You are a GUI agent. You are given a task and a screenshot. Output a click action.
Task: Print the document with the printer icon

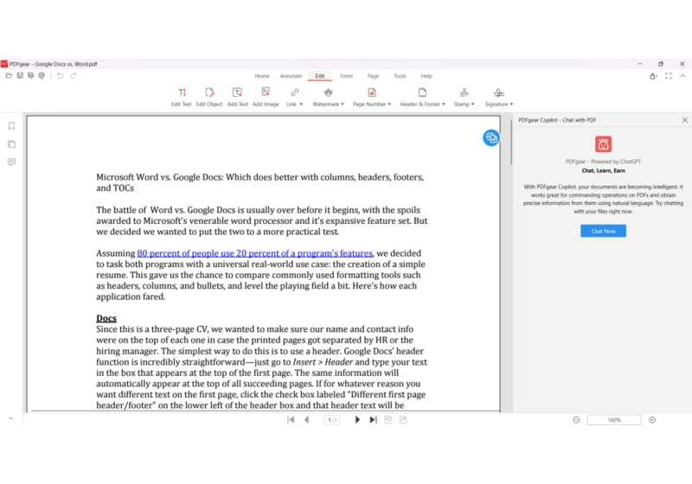tap(42, 76)
